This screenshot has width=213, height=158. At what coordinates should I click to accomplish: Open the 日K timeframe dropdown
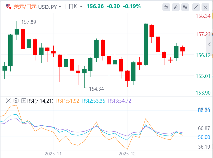76,6
